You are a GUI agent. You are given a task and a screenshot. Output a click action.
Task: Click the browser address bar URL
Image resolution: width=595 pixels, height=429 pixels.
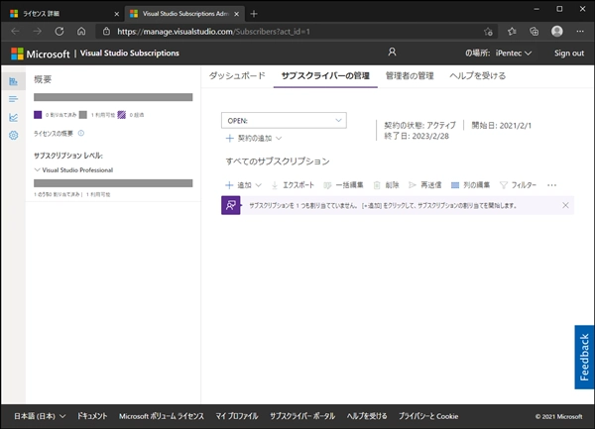213,32
